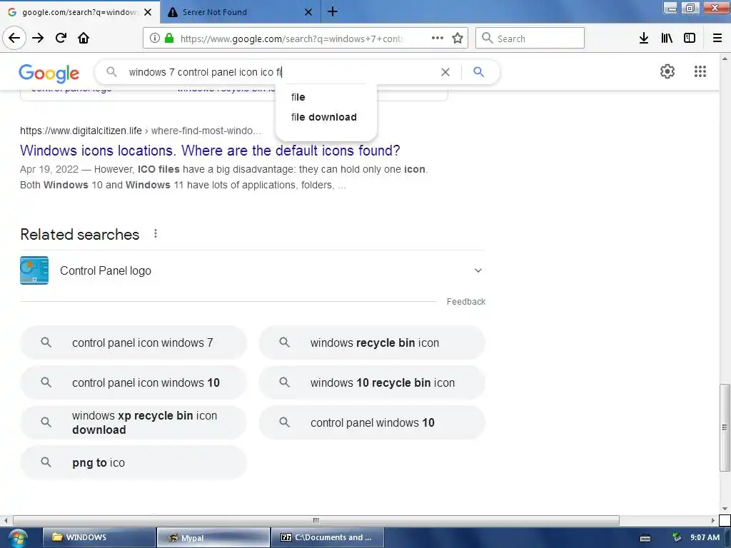Open the Downloads arrow in the toolbar

643,39
